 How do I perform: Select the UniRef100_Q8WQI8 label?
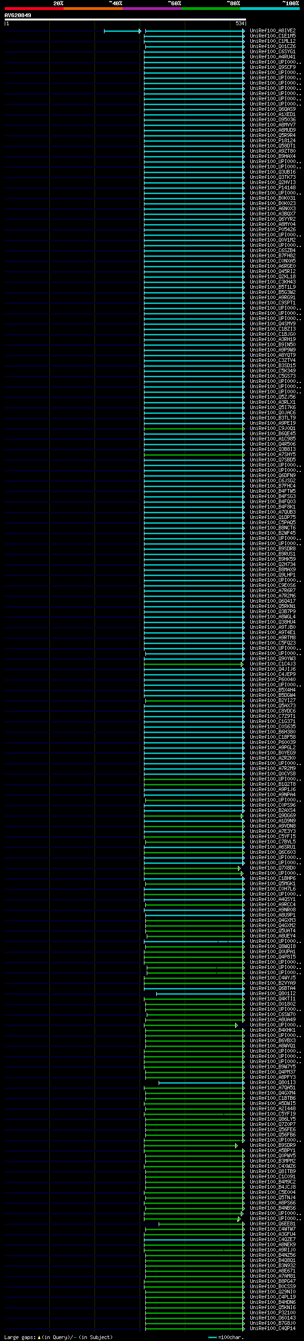(272, 946)
